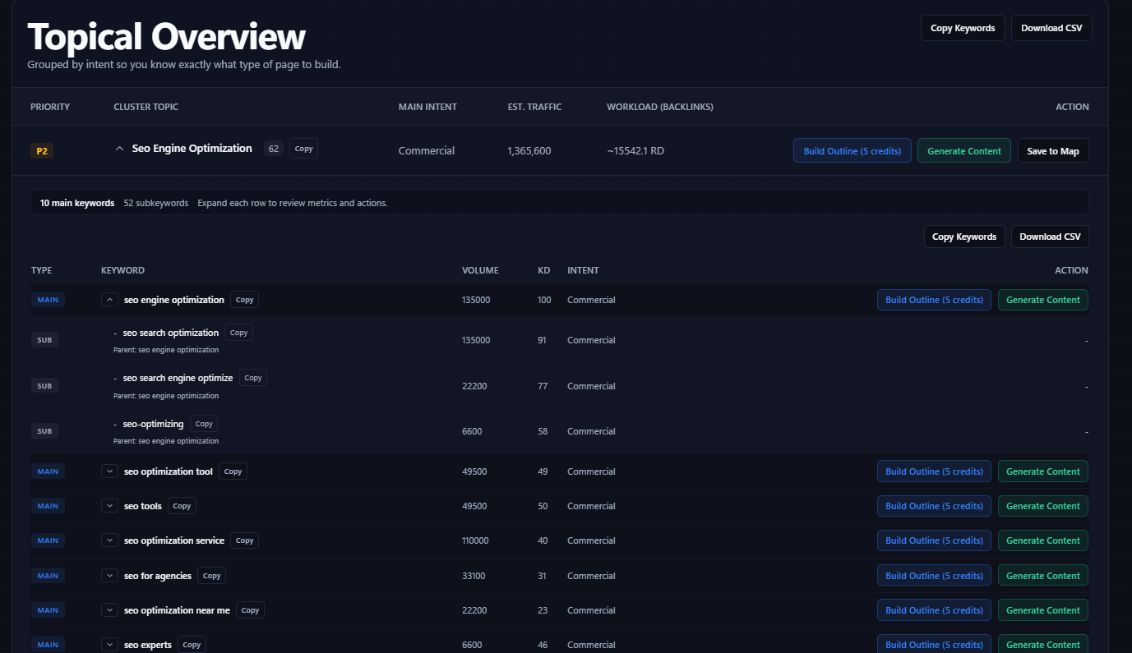1132x653 pixels.
Task: Click the MAIN INTENT column header
Action: pos(427,107)
